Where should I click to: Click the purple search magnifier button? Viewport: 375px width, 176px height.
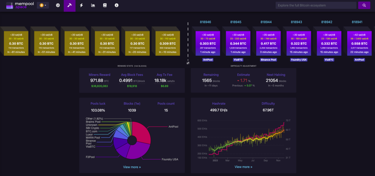[364, 6]
